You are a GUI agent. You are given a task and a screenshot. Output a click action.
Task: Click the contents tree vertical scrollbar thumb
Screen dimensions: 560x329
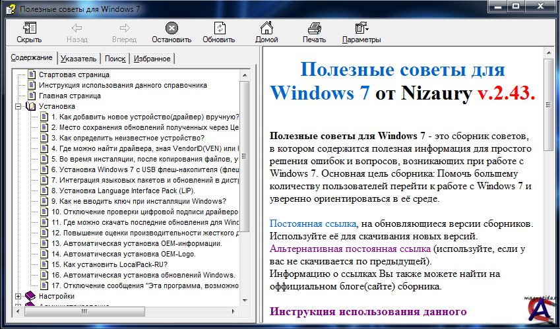tap(244, 152)
